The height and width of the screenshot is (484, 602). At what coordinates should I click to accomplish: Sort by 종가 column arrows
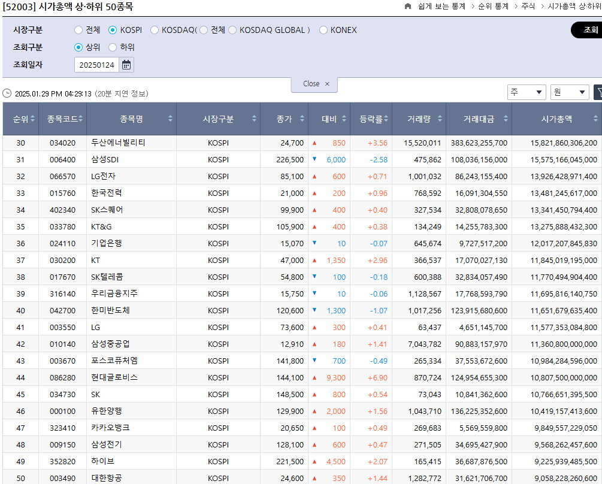(302, 119)
